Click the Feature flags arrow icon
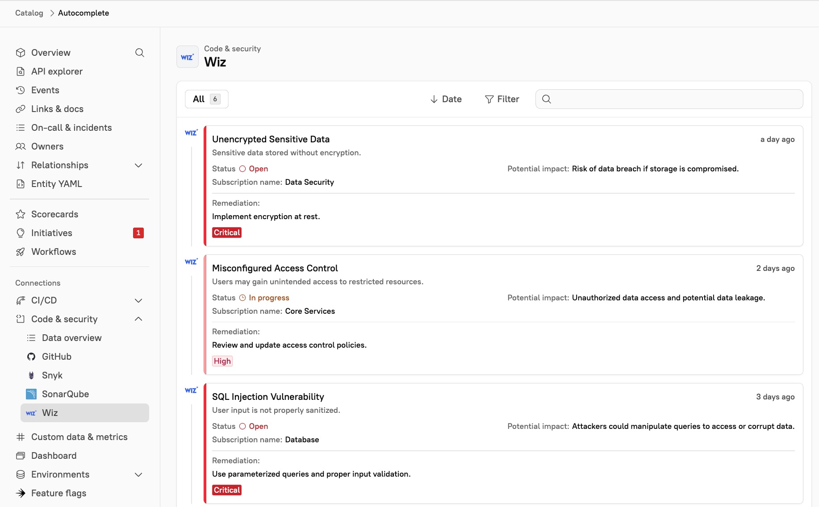 (x=21, y=493)
